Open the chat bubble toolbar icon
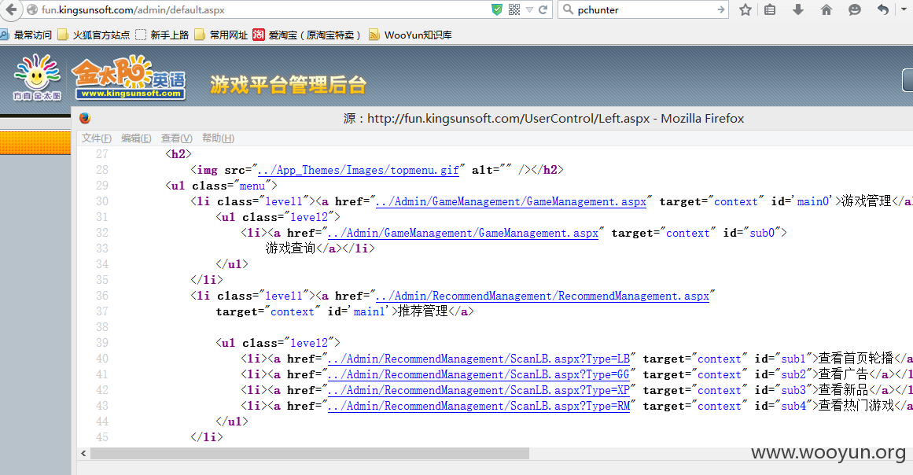913x475 pixels. 855,10
